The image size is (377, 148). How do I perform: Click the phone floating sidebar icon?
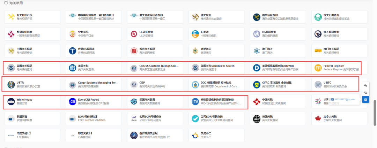pyautogui.click(x=365, y=93)
